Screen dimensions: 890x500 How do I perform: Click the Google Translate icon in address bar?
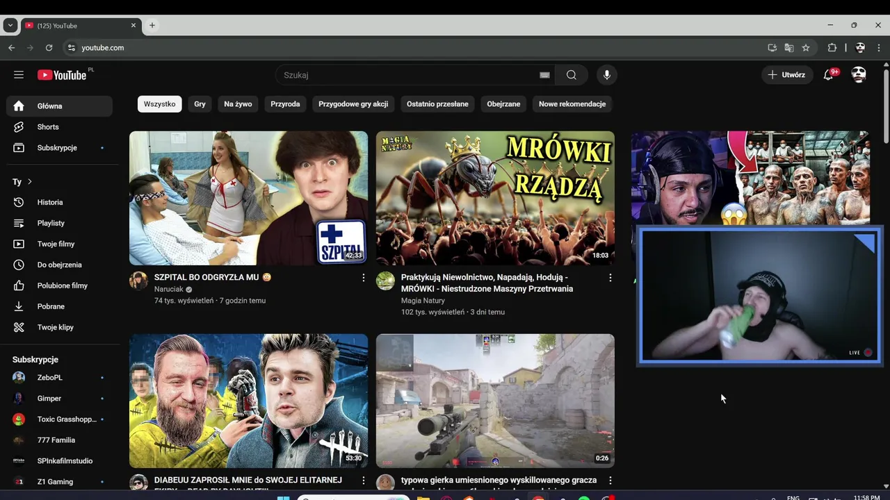coord(789,48)
